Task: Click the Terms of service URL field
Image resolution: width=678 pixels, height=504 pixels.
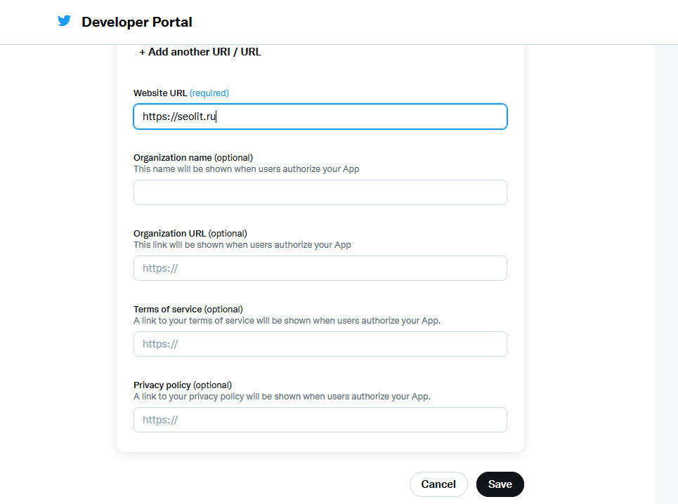Action: click(320, 344)
